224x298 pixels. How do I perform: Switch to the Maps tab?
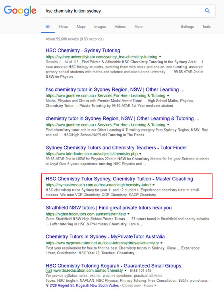81,27
